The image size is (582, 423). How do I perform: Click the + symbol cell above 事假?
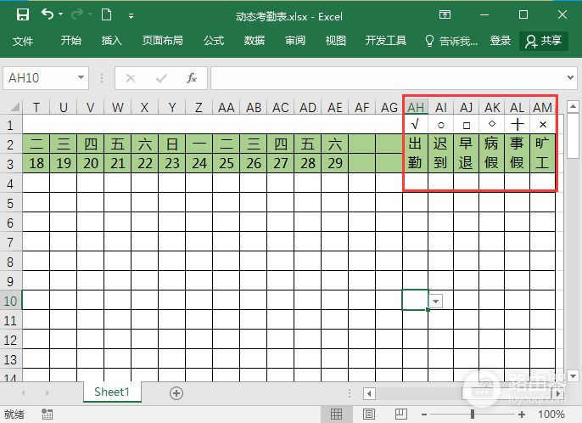point(517,125)
